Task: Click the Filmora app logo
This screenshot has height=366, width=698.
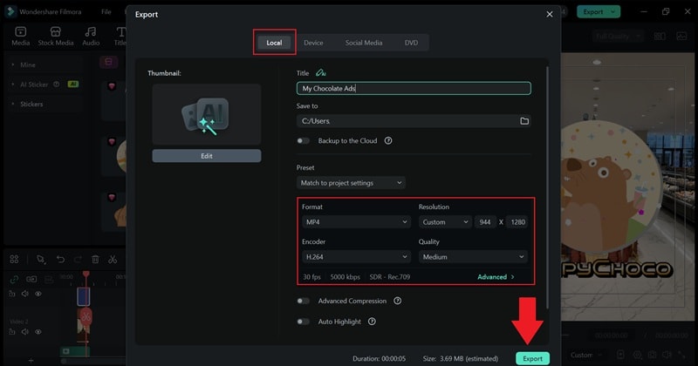Action: point(10,11)
